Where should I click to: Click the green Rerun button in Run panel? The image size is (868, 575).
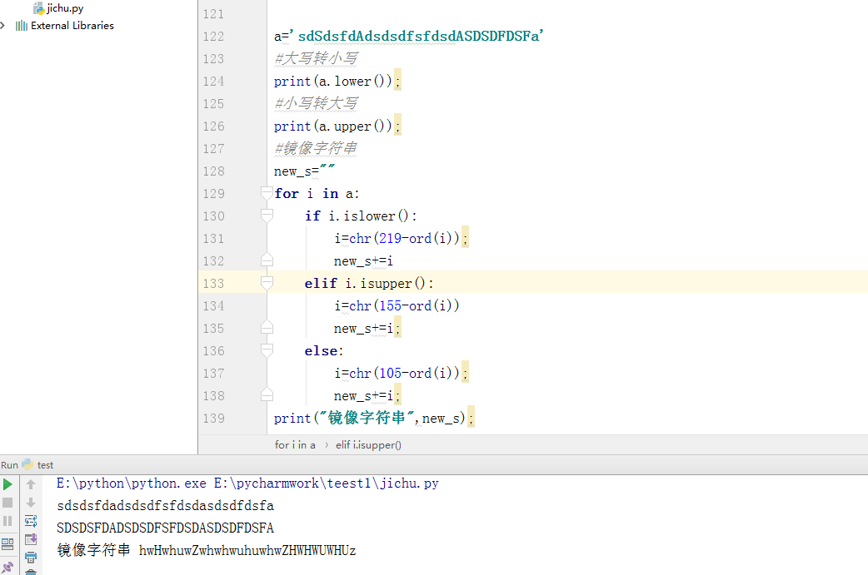pos(7,483)
